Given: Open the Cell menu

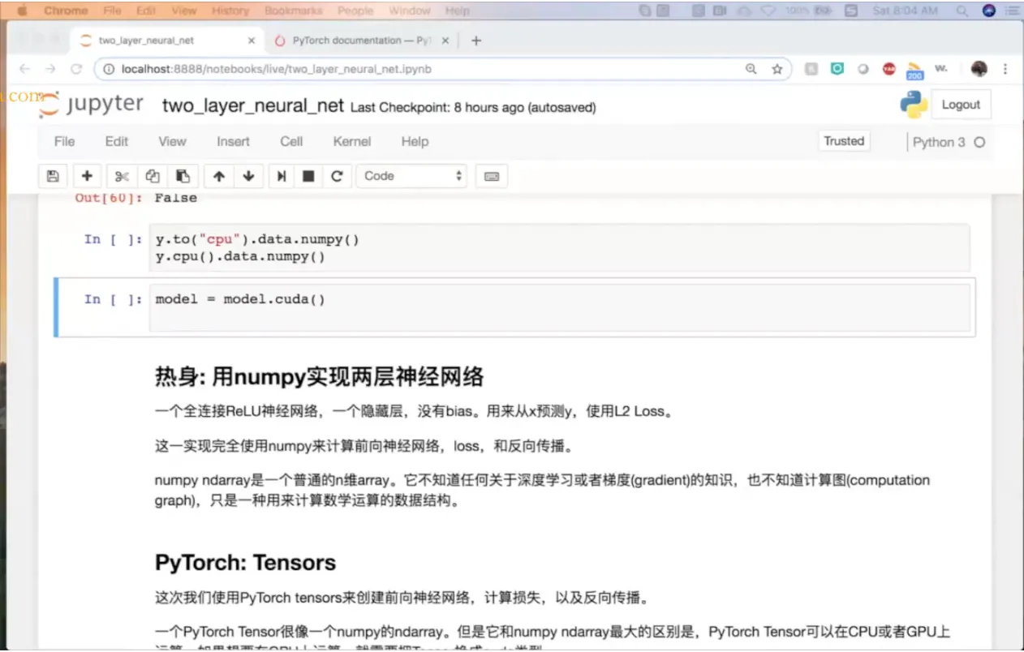Looking at the screenshot, I should [290, 141].
